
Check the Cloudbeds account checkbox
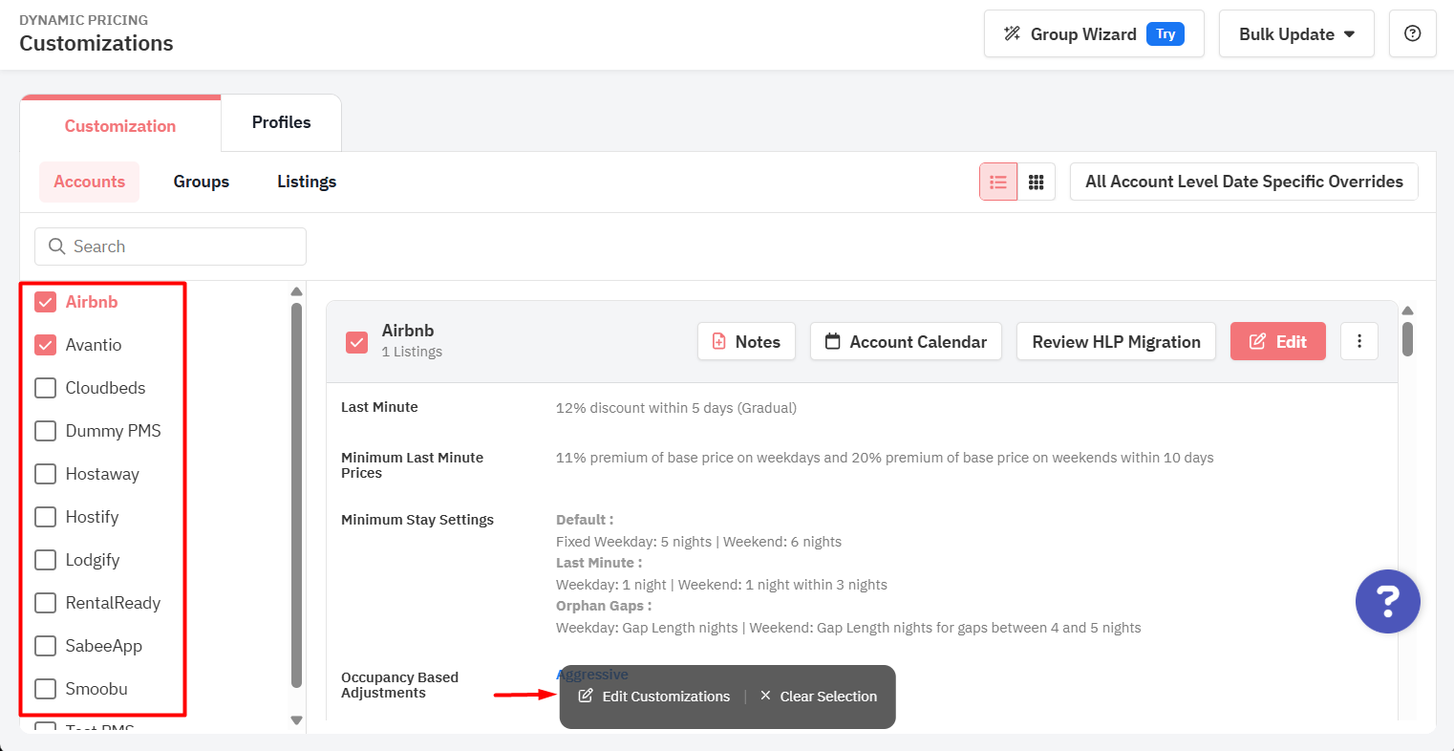(46, 388)
